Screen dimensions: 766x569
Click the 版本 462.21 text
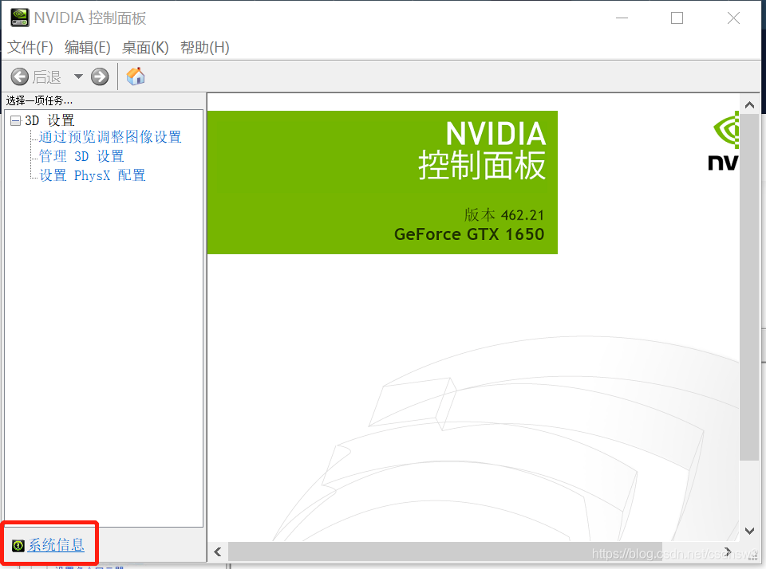coord(504,214)
